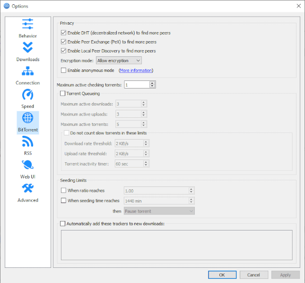Uncheck Enable Peer Exchange (PeX)

63,42
